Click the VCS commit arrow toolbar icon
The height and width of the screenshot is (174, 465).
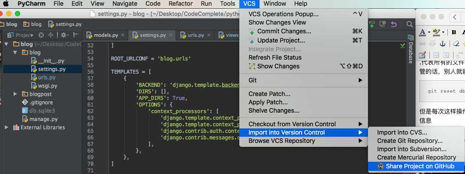(x=372, y=24)
